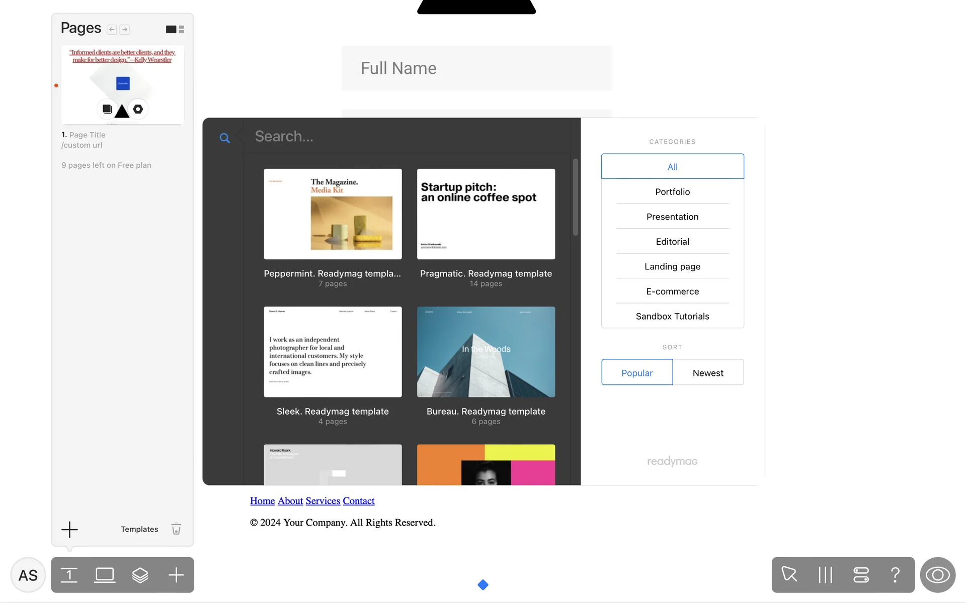The image size is (966, 603).
Task: Open the help question mark icon
Action: pyautogui.click(x=895, y=574)
